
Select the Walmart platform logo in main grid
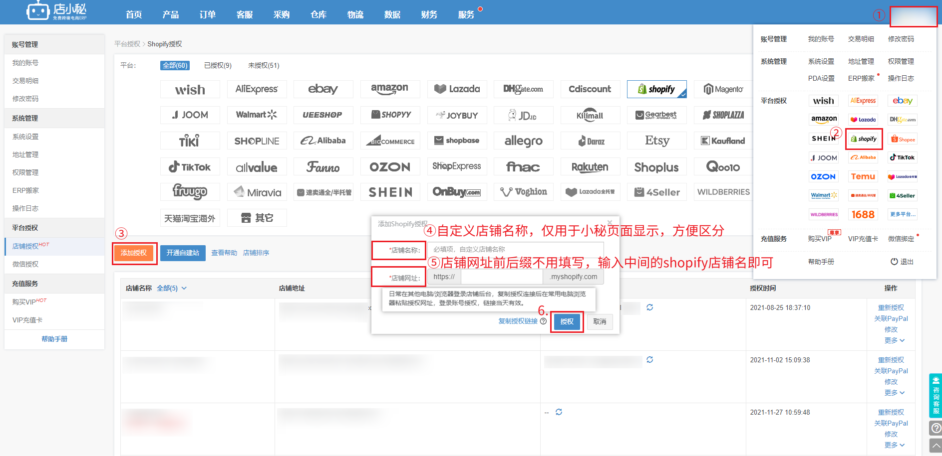[257, 115]
